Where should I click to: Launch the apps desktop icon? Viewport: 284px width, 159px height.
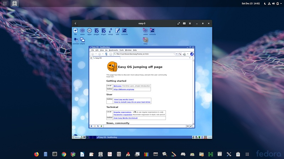tap(89, 31)
